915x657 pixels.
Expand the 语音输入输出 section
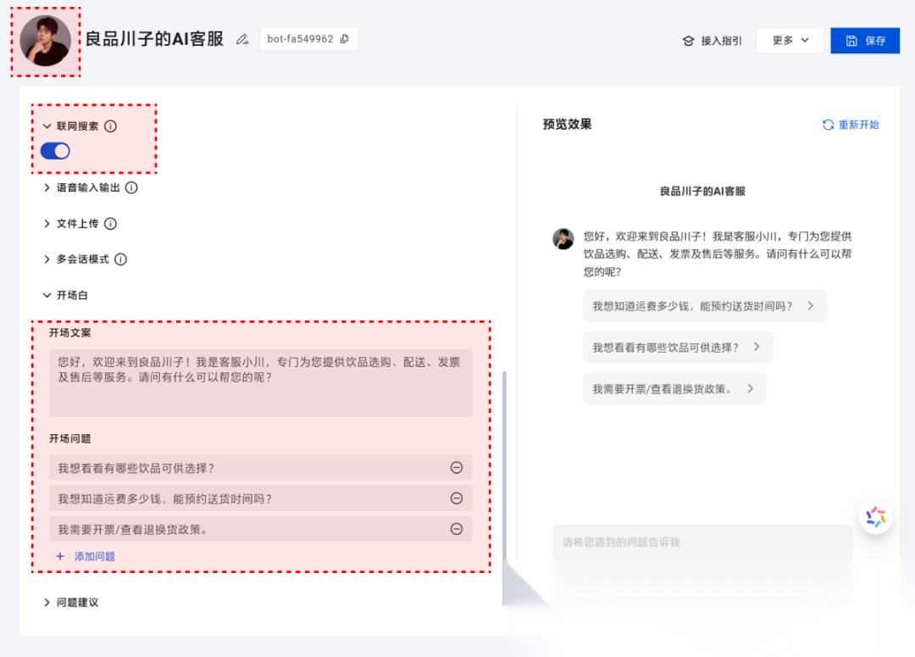47,187
